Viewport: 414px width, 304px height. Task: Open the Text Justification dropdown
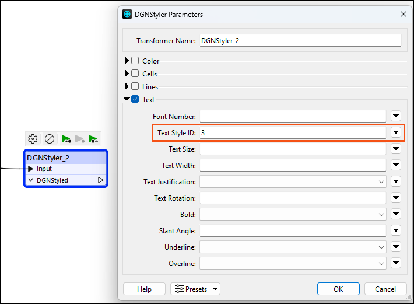pos(293,181)
